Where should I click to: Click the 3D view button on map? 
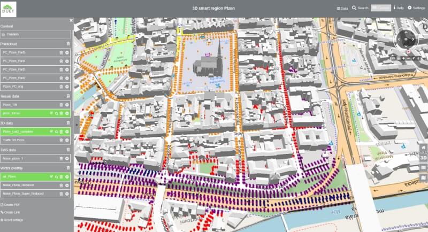(423, 159)
